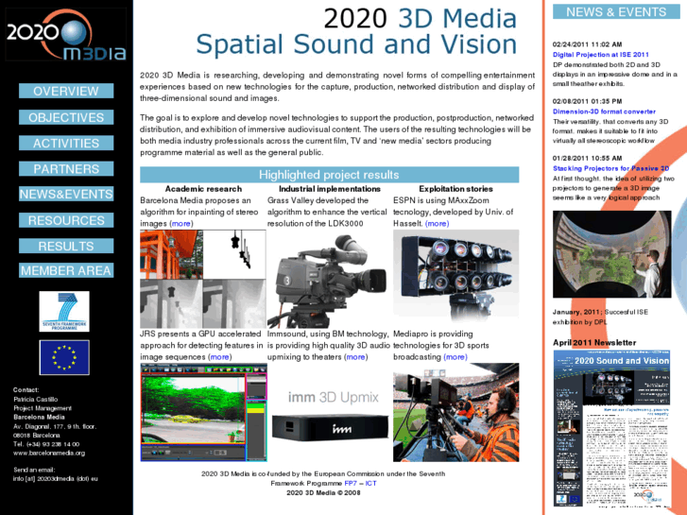Click more link after Univ. of Hasselt
Image resolution: width=687 pixels, height=515 pixels.
pyautogui.click(x=437, y=224)
